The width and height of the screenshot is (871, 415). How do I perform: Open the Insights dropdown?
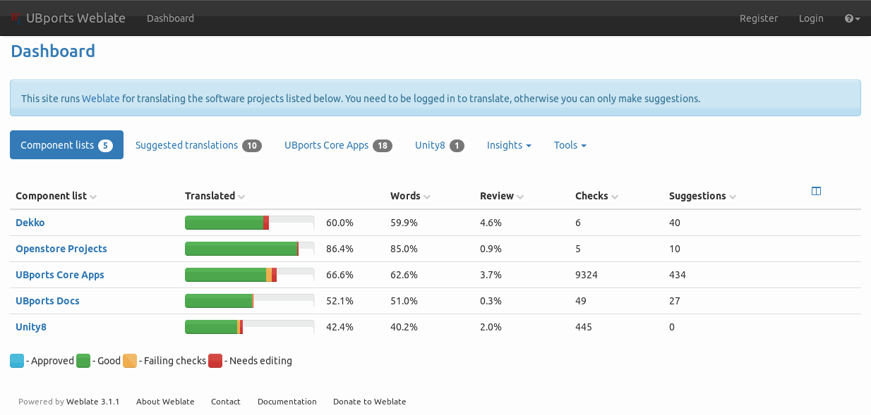click(x=508, y=145)
